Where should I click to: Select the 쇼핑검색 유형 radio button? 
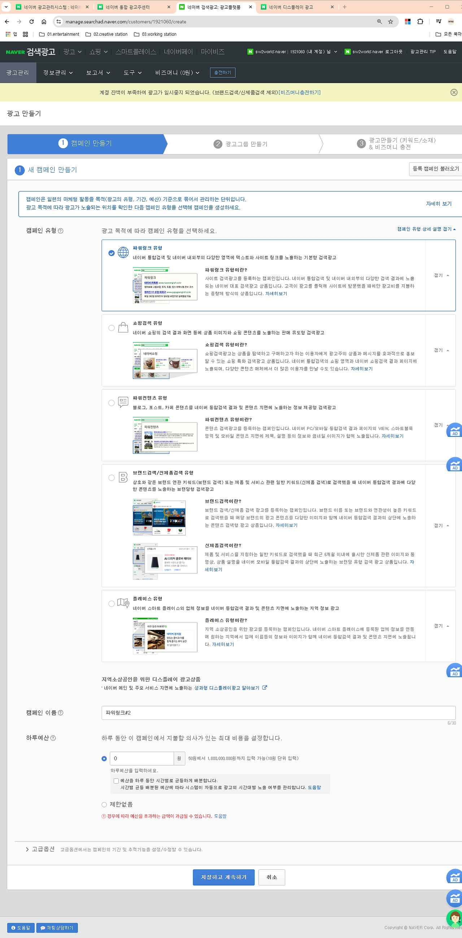(112, 328)
